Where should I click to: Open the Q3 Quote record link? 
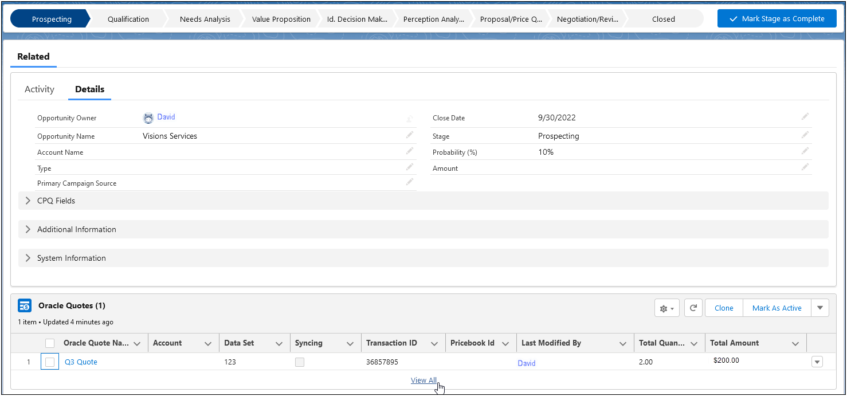click(x=80, y=362)
